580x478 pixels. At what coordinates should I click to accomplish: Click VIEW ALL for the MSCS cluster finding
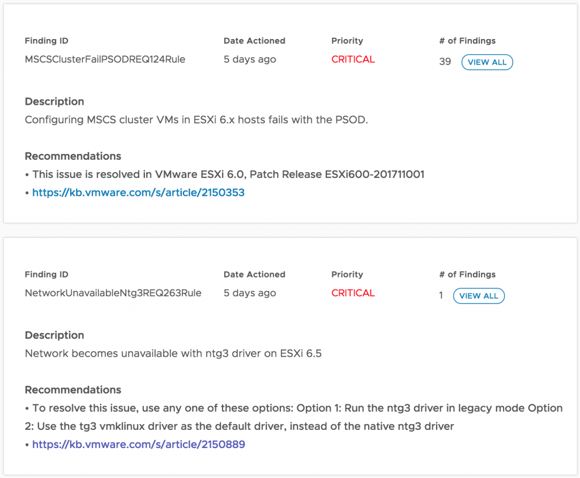coord(487,62)
